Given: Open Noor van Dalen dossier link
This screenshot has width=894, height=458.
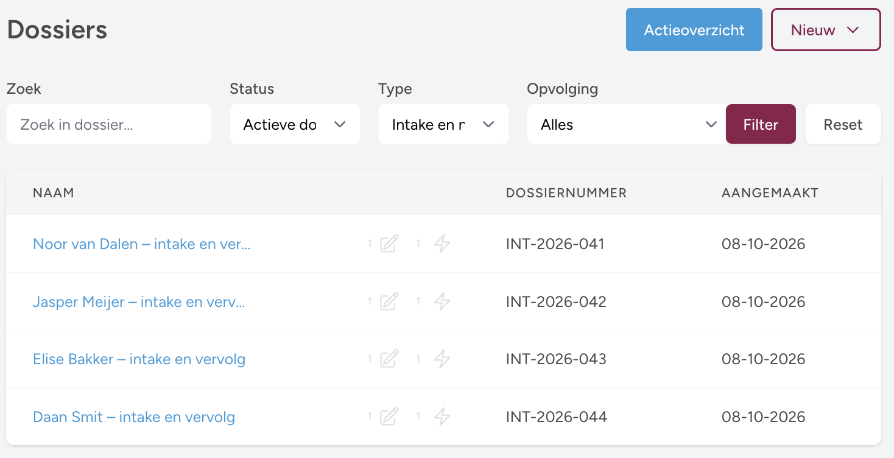Looking at the screenshot, I should coord(142,244).
